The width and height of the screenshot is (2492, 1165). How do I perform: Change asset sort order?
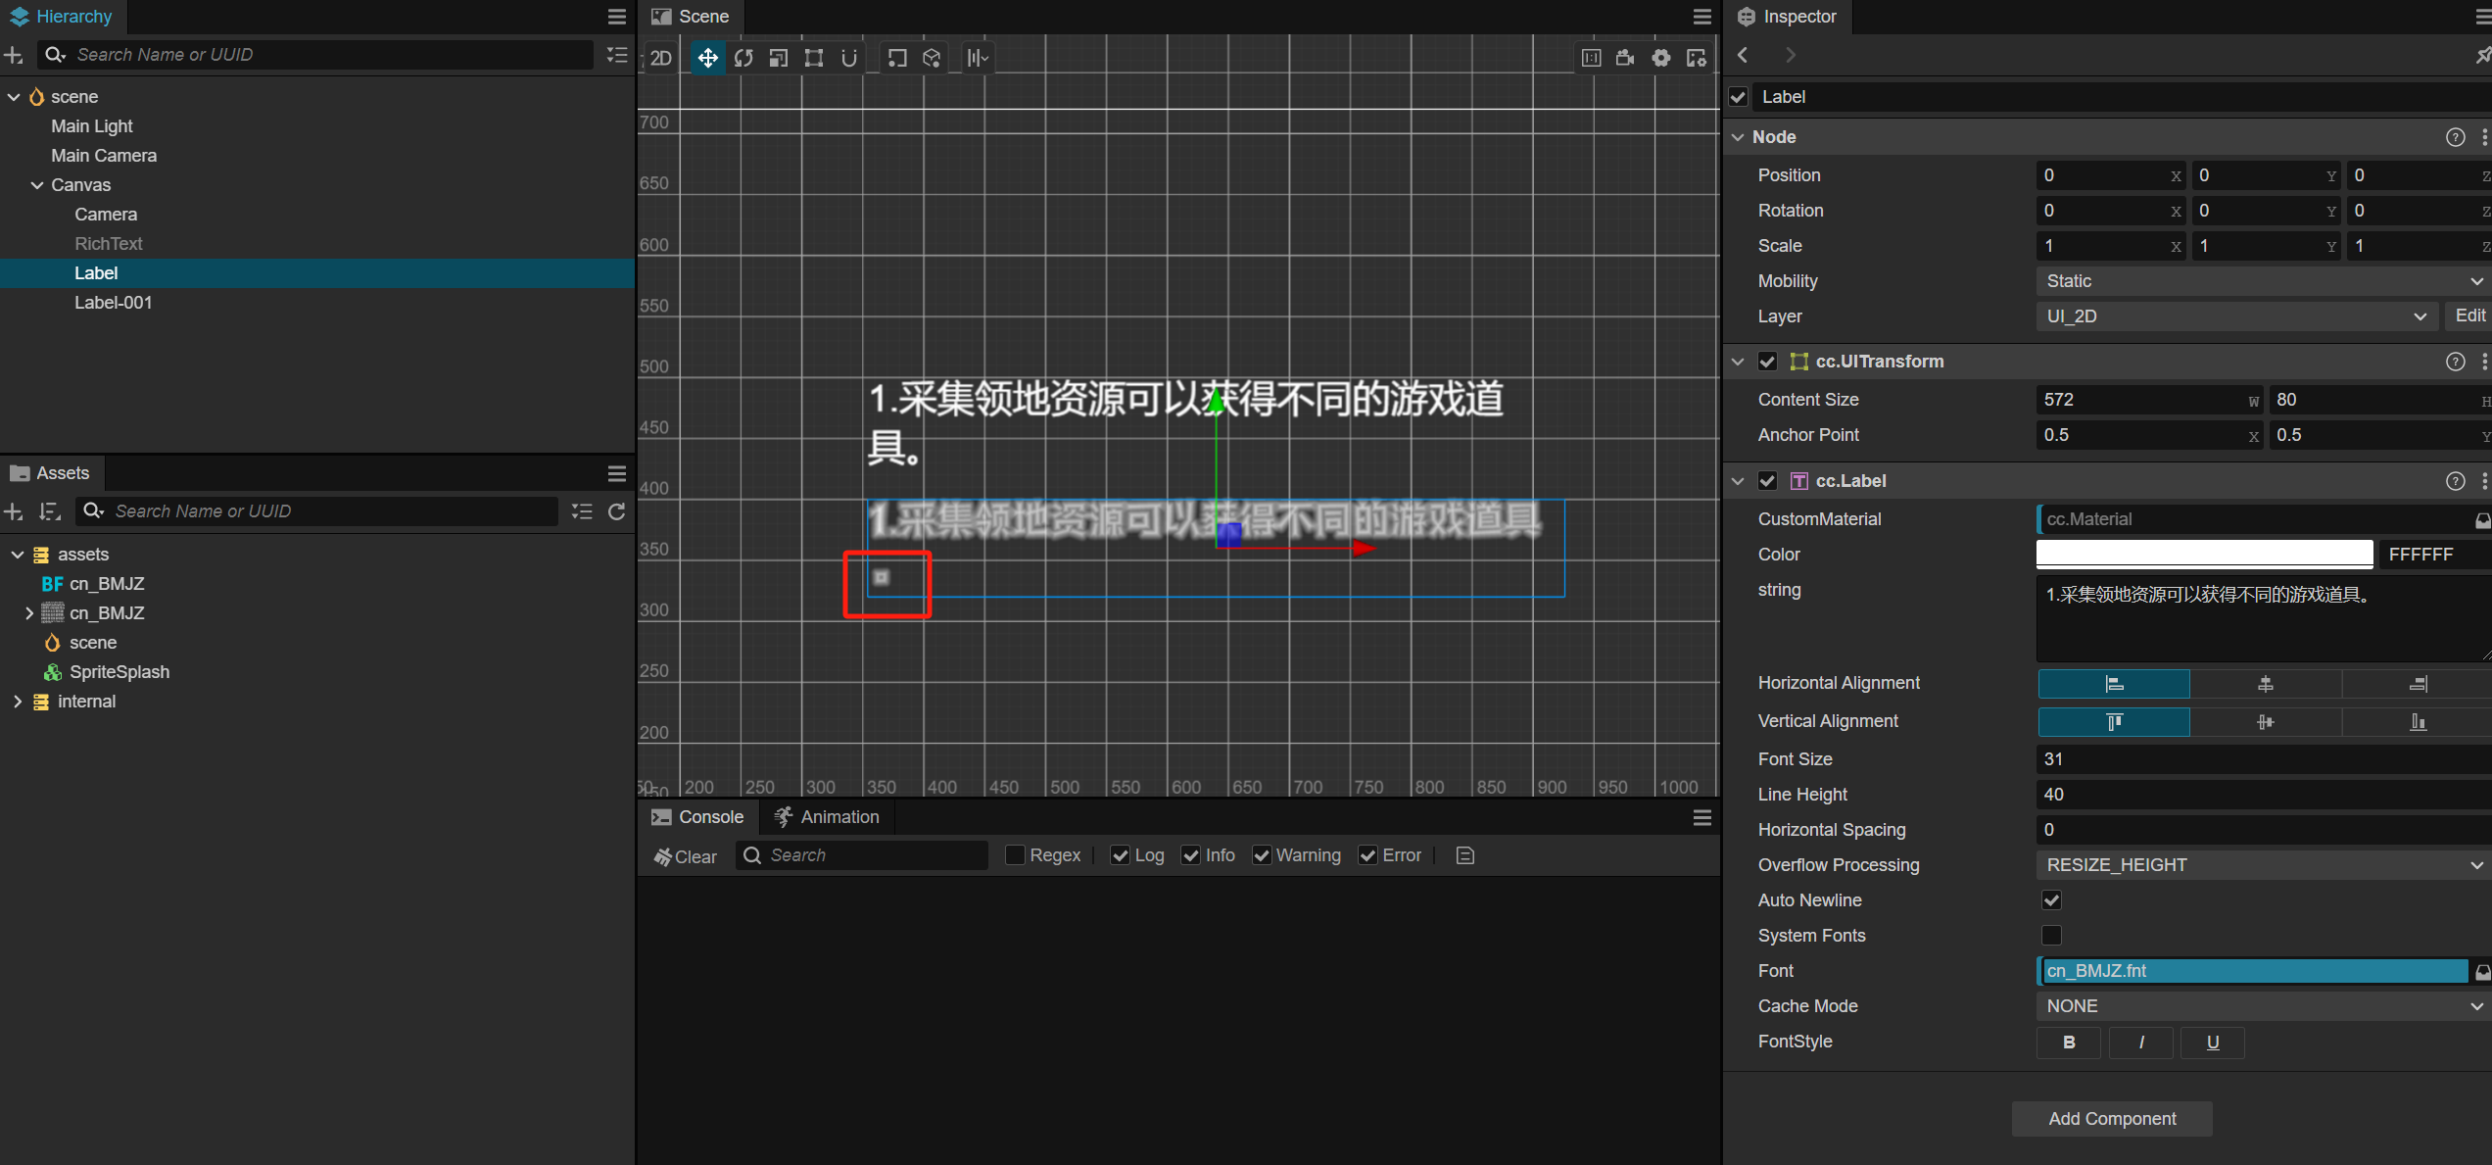(50, 511)
